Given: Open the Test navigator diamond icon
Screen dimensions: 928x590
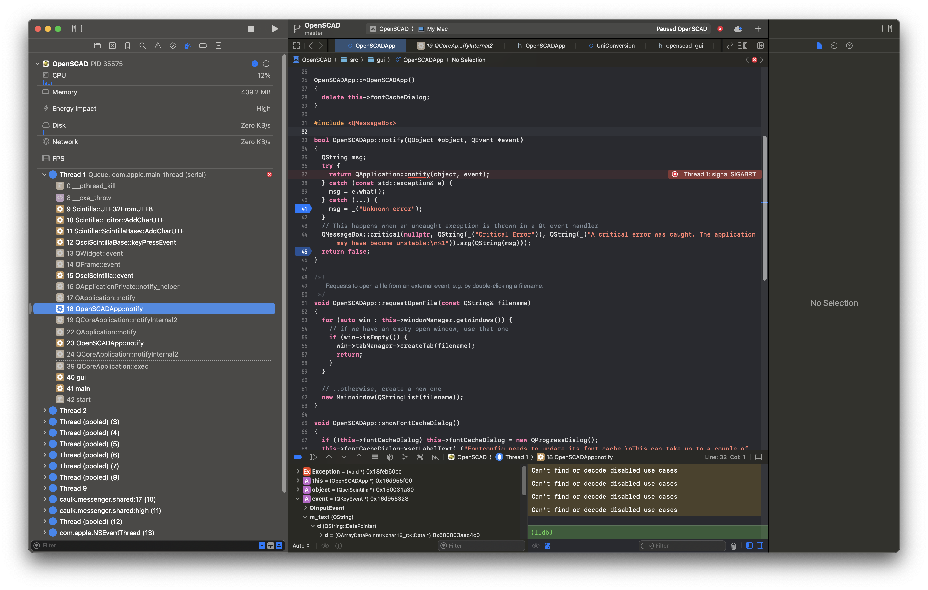Looking at the screenshot, I should (x=173, y=46).
